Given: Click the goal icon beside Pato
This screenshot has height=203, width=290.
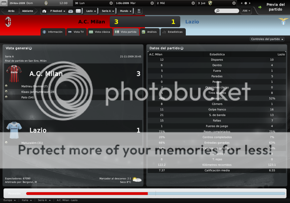Looking at the screenshot, I should point(6,97).
